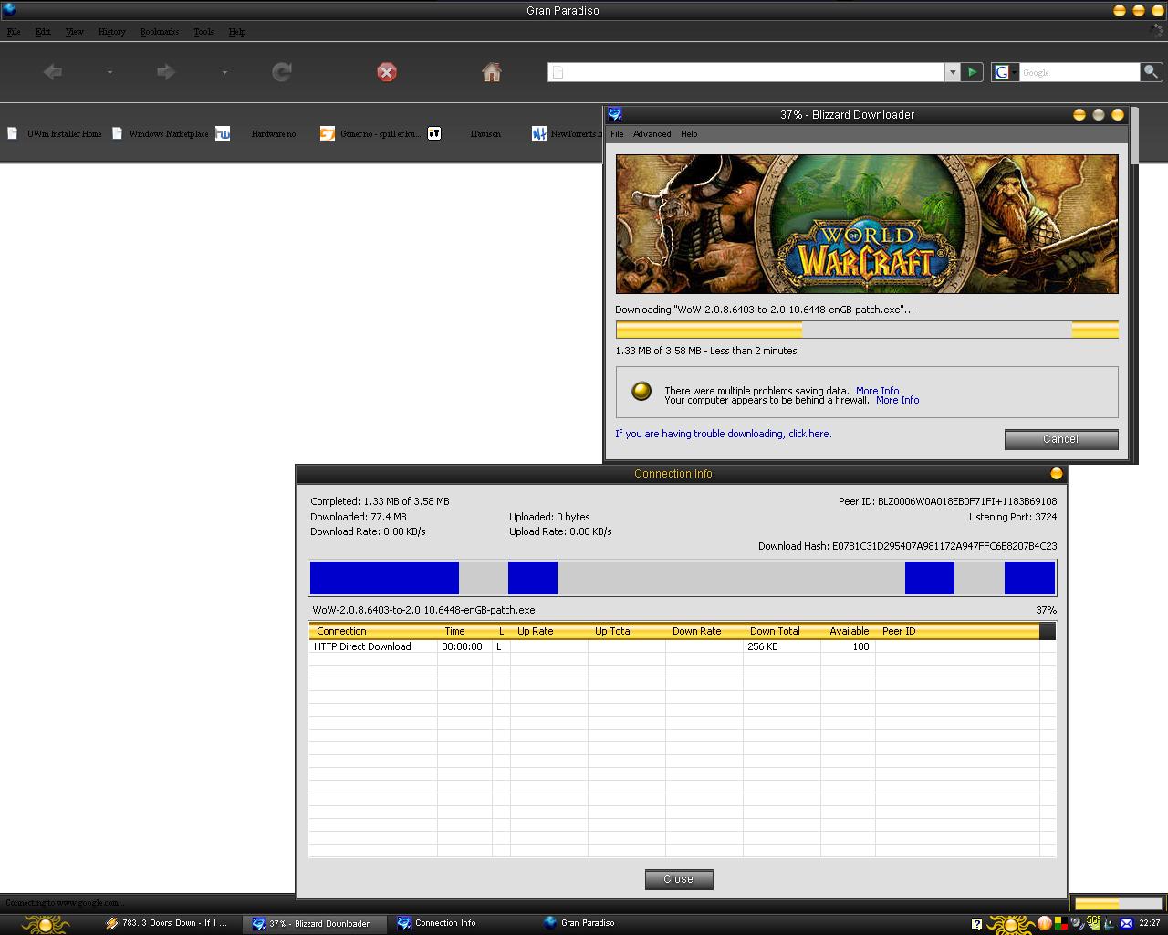Click the blue mail envelope tray icon
Viewport: 1168px width, 935px height.
tap(1126, 924)
